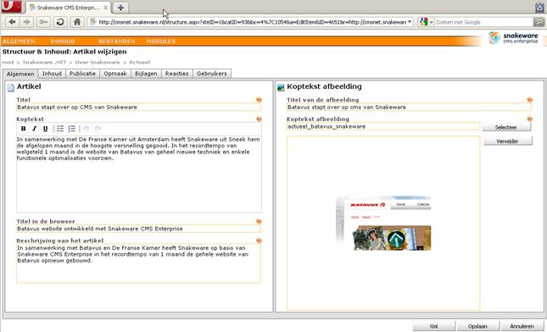Open the closed tabs trash icon
Image resolution: width=547 pixels, height=332 pixels.
539,8
